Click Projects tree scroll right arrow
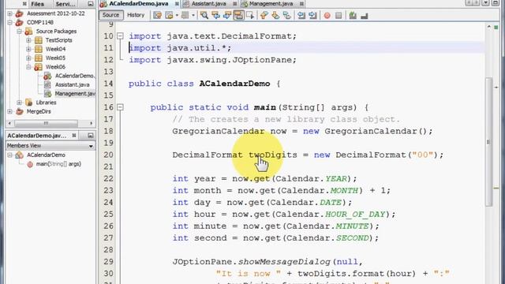 91,123
